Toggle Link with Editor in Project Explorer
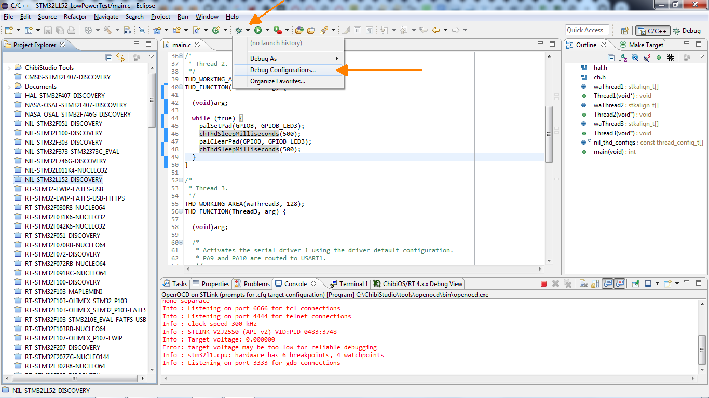Viewport: 709px width, 398px height. (120, 58)
